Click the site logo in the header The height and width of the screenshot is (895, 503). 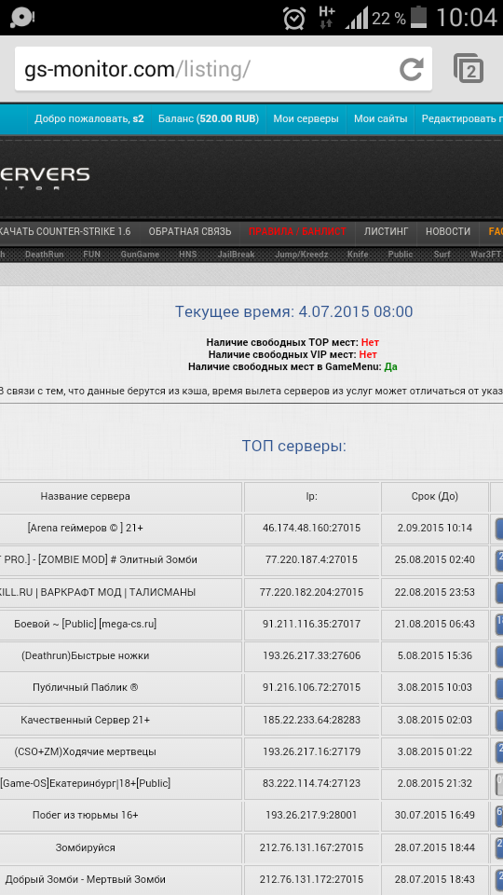(x=45, y=177)
